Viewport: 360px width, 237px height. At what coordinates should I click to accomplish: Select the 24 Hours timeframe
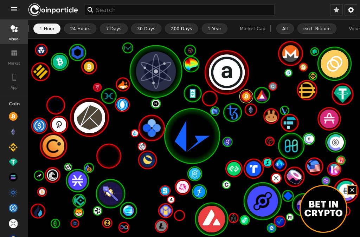point(80,29)
